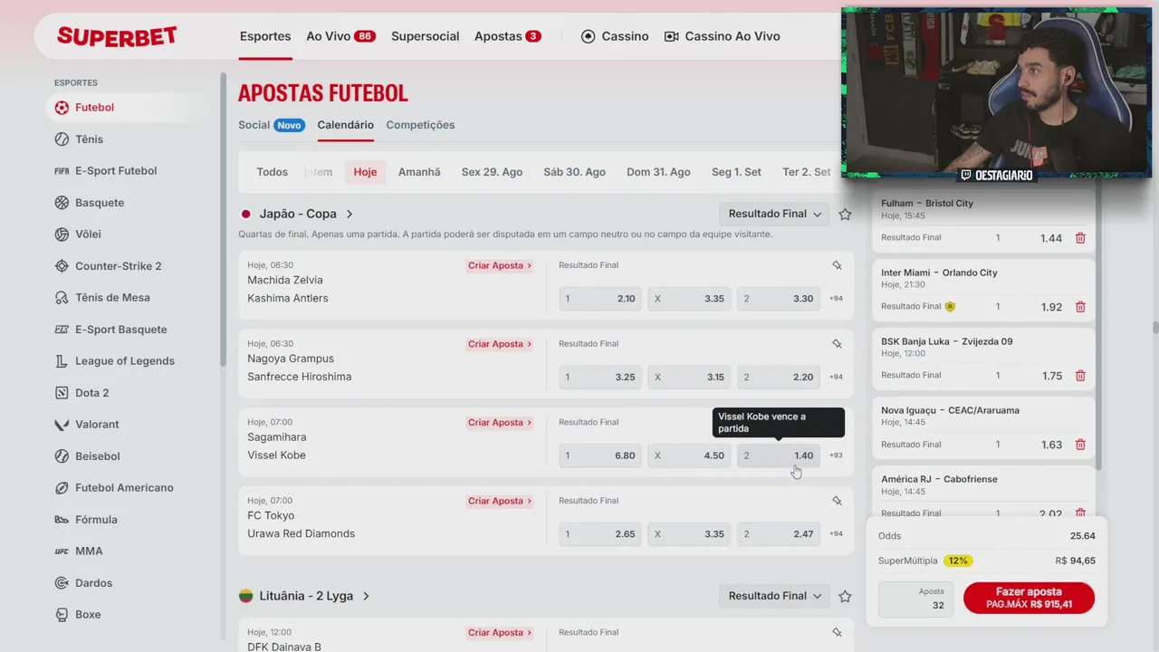The width and height of the screenshot is (1159, 652).
Task: Delete Inter Miami - Orlando City selection
Action: (1080, 307)
